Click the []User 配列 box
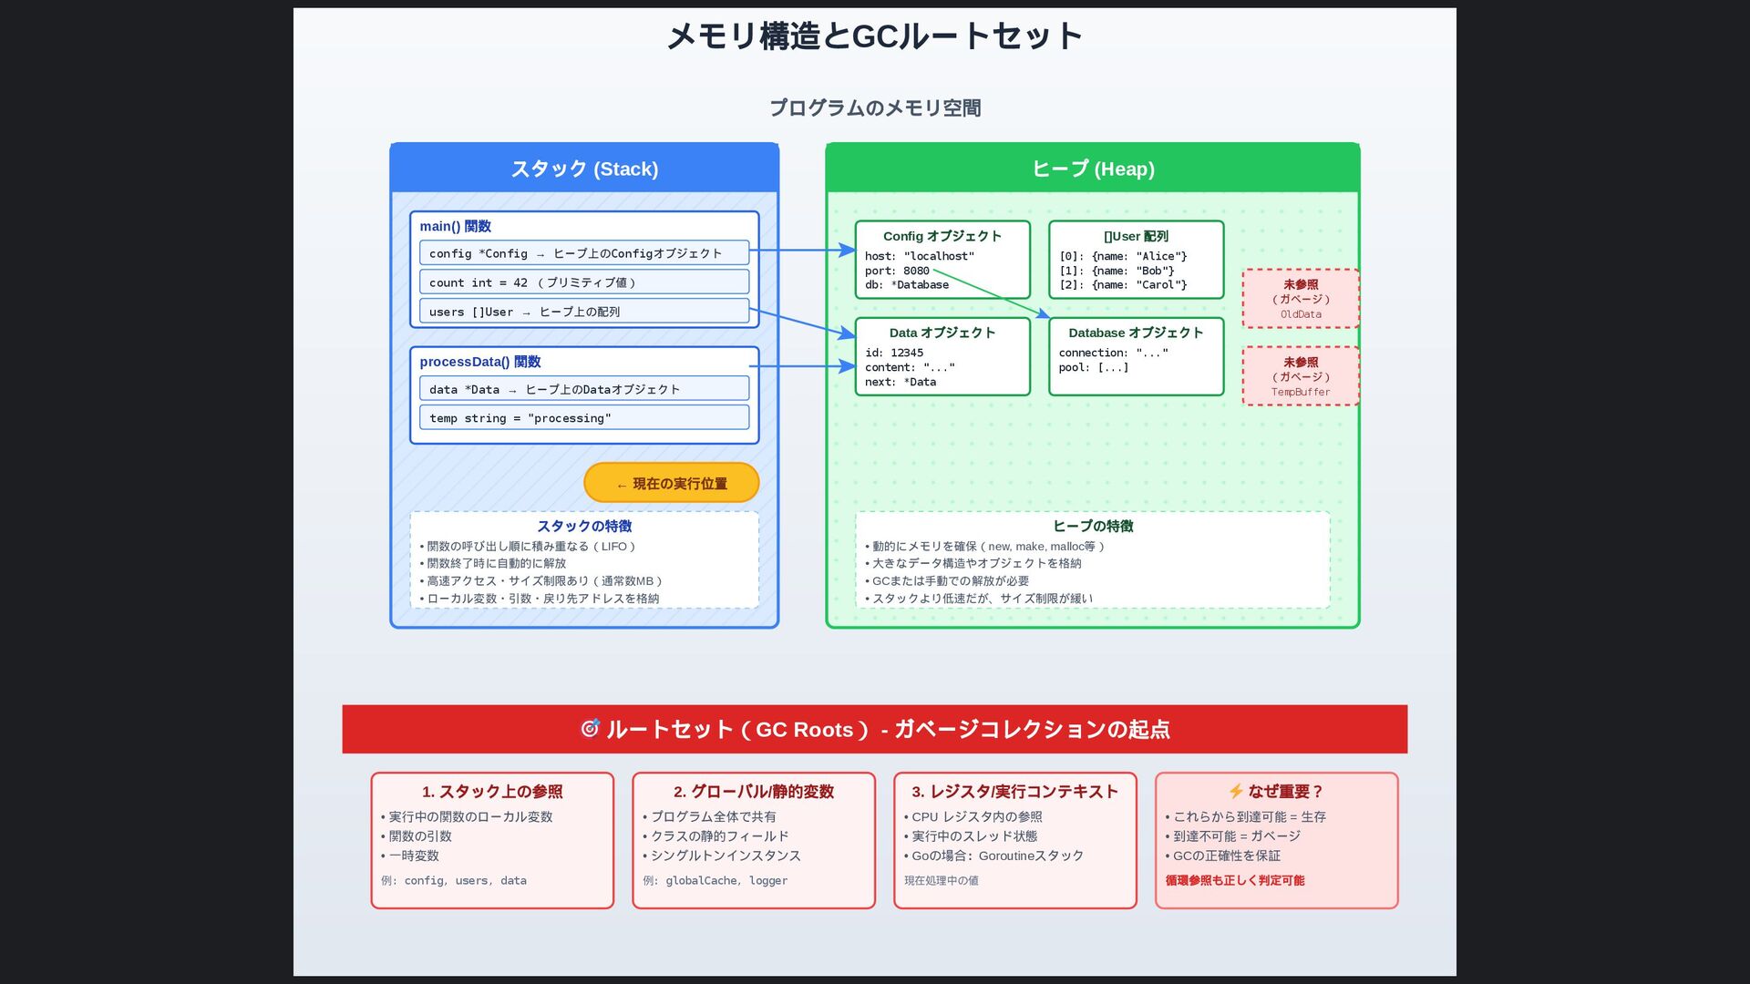The image size is (1750, 984). [x=1135, y=260]
